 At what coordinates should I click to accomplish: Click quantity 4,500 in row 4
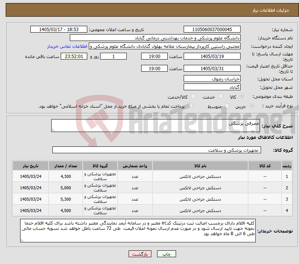66,211
